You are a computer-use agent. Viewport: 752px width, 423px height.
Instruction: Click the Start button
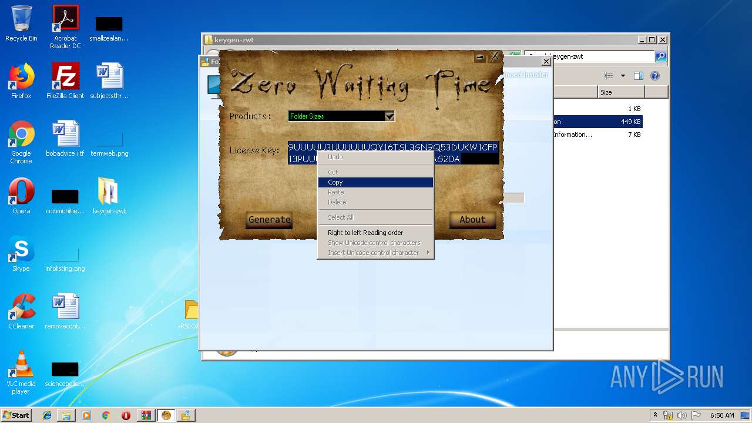tap(16, 415)
